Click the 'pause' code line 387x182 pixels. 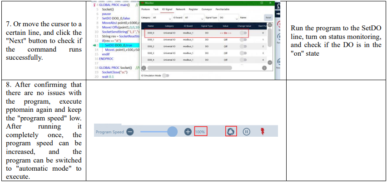click(106, 14)
